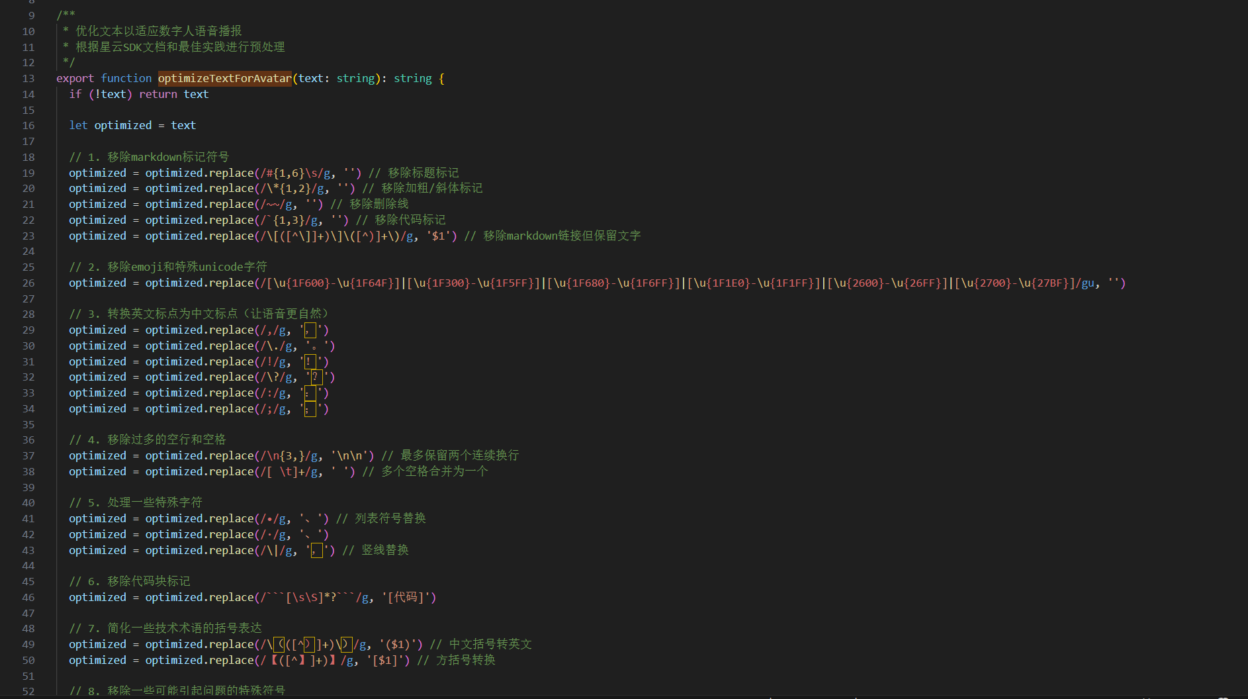The width and height of the screenshot is (1248, 699).
Task: Click the comment 1. 移除markdown标记符号
Action: pos(149,157)
